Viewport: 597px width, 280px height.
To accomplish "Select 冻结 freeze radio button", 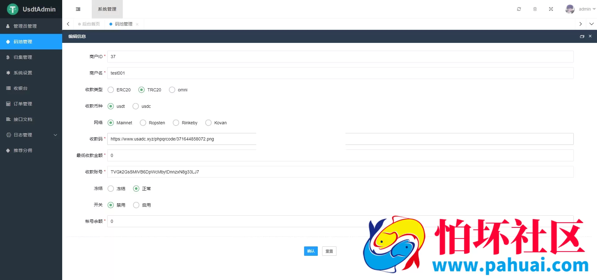I will (x=111, y=189).
